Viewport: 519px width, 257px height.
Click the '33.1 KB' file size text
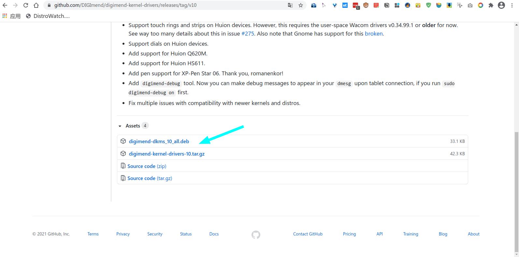coord(457,141)
